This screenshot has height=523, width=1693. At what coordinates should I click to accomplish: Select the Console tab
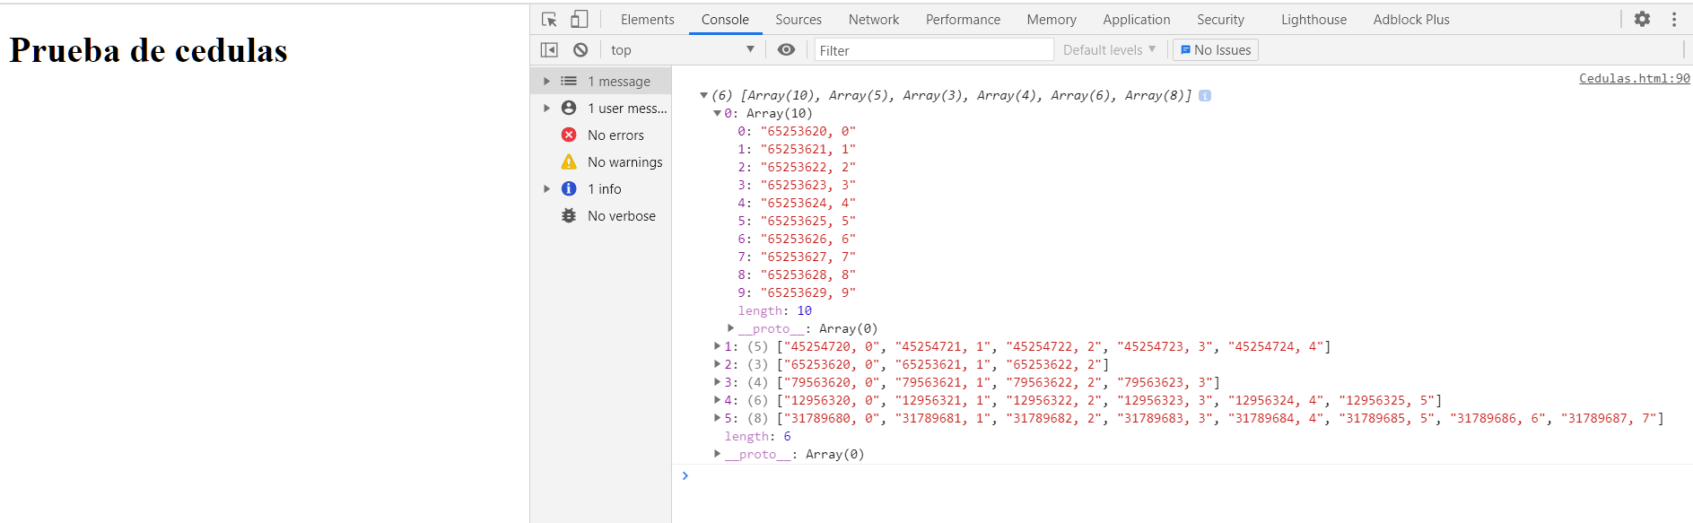point(725,20)
